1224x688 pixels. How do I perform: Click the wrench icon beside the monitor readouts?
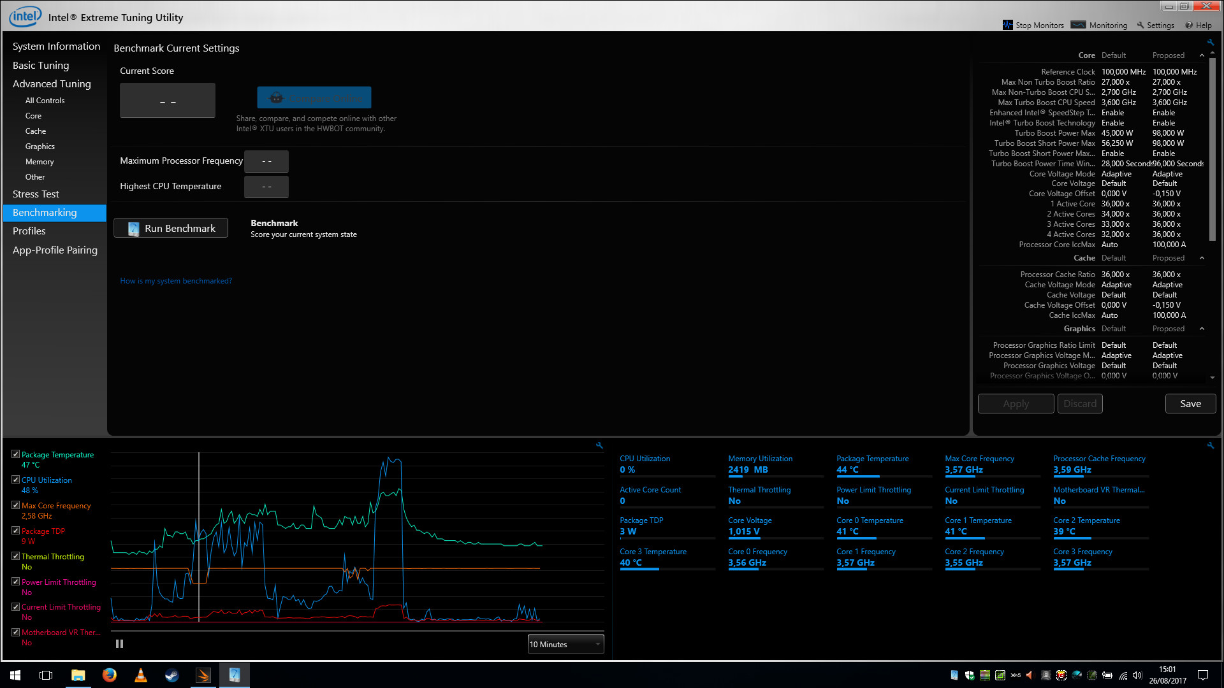[1210, 446]
